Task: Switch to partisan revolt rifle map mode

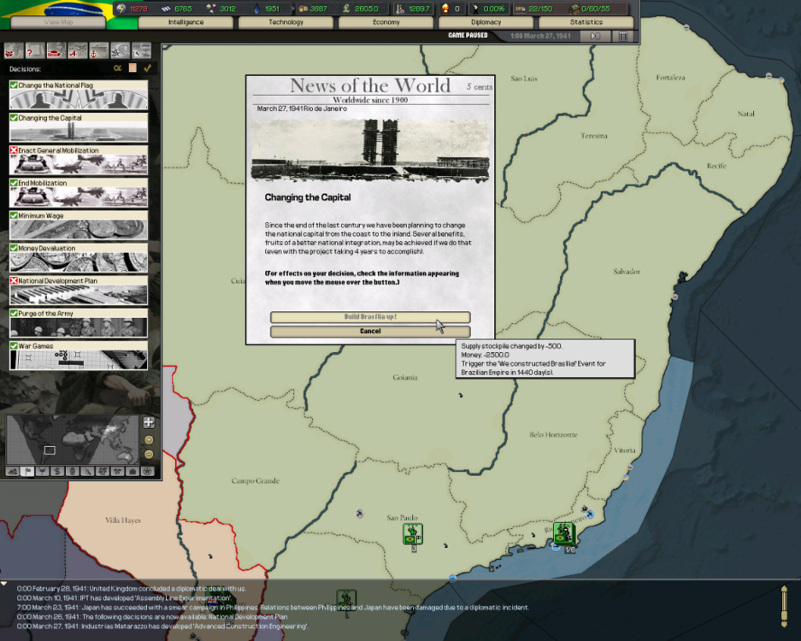Action: tap(87, 472)
